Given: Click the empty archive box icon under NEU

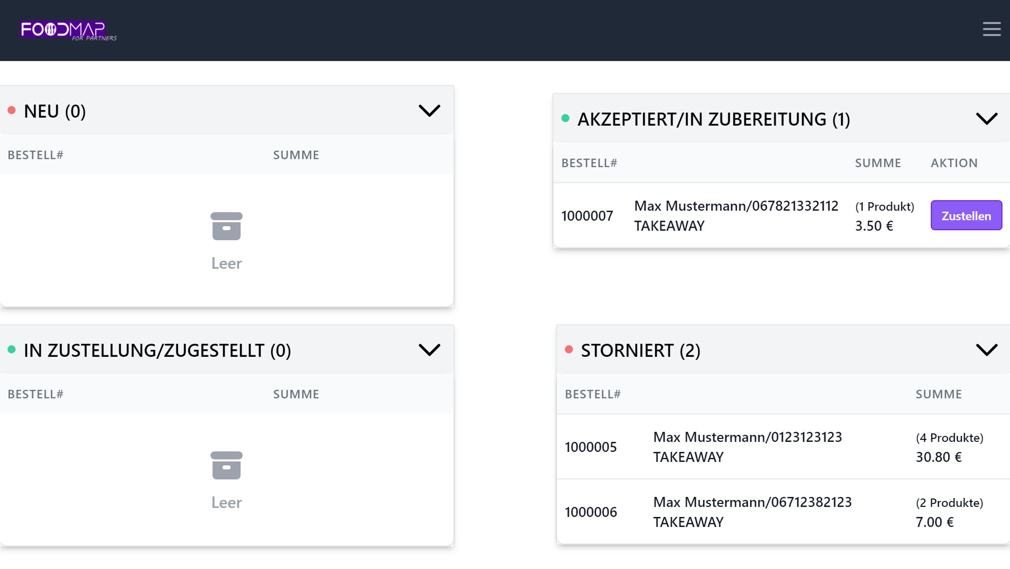Looking at the screenshot, I should (x=227, y=226).
